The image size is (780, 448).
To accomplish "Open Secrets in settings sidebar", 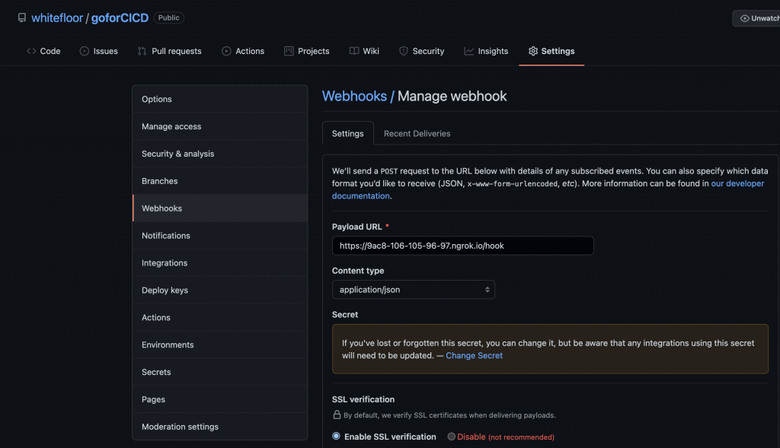I will [220, 372].
